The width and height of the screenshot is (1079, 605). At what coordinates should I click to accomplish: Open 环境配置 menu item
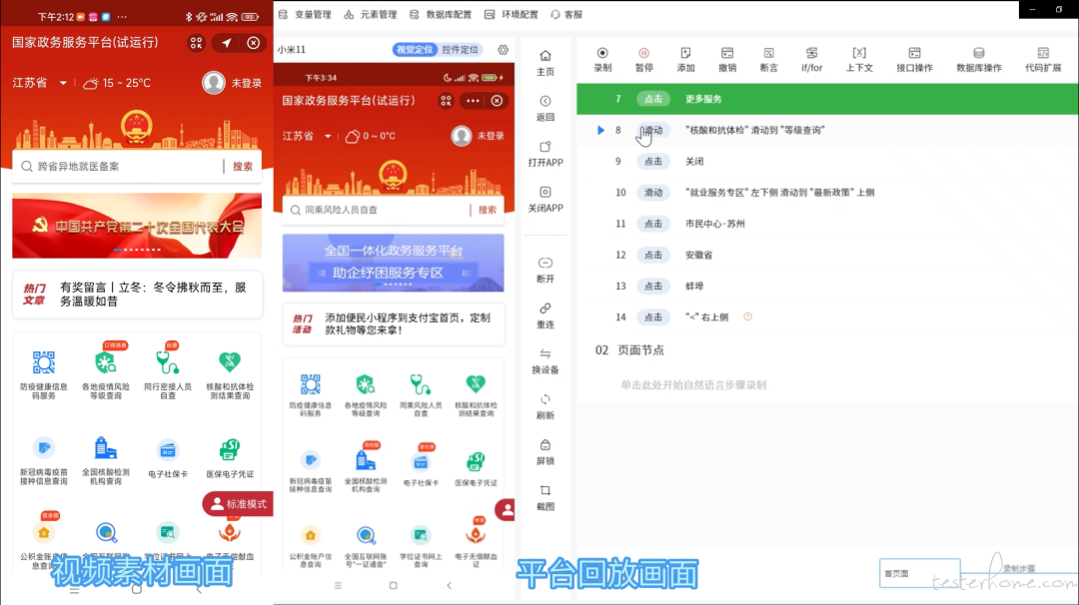click(512, 14)
